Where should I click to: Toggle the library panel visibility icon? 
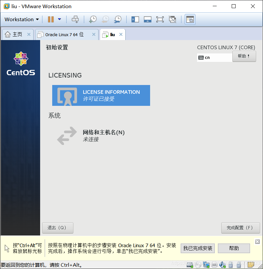click(x=135, y=19)
